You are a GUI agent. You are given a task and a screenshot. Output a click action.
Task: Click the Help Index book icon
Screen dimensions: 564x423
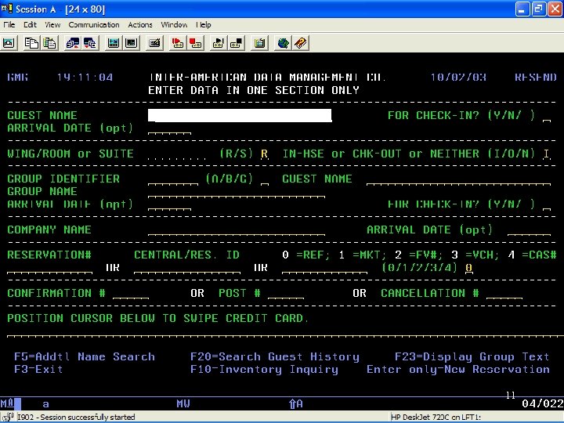point(300,43)
